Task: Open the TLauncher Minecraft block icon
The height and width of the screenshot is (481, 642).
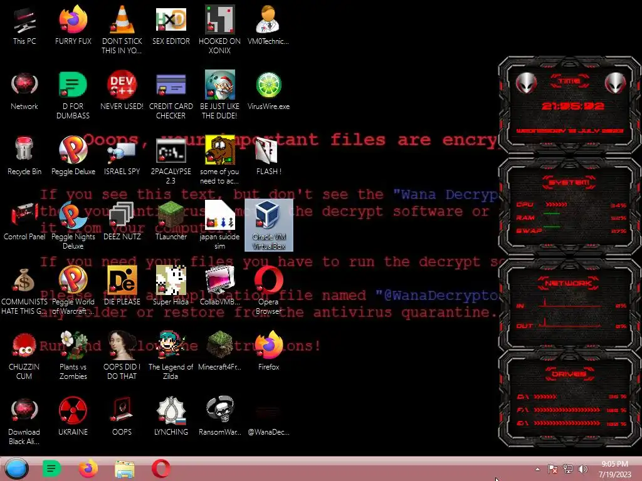Action: pyautogui.click(x=171, y=222)
